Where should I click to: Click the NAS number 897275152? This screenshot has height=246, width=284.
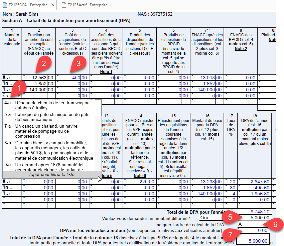pyautogui.click(x=161, y=14)
